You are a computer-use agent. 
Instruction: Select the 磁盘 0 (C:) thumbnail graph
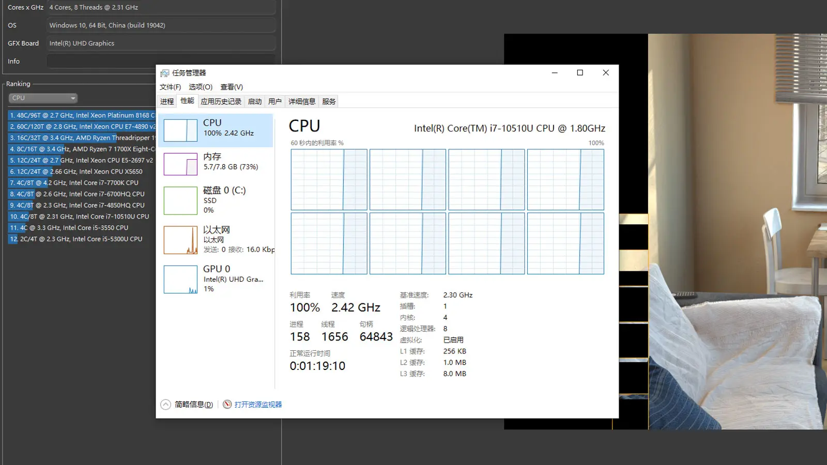click(x=180, y=200)
